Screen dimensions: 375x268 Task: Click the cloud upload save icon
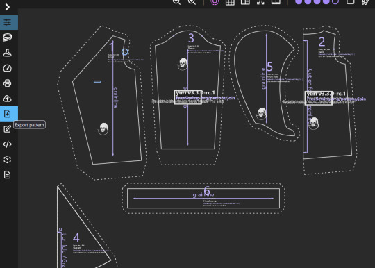pos(7,99)
